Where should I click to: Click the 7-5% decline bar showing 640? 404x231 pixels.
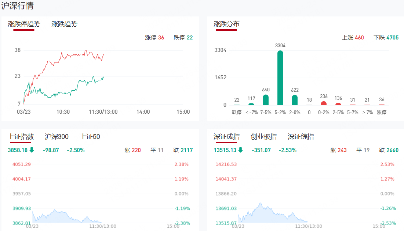tap(266, 100)
